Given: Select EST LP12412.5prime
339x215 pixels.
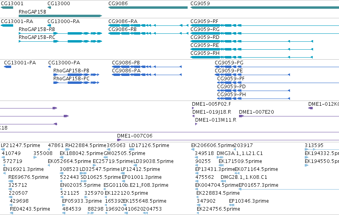Looking at the screenshot, I should pos(140,169).
